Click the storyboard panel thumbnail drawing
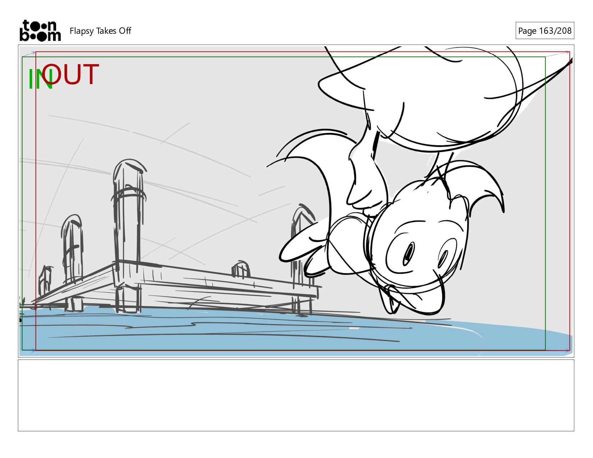 pyautogui.click(x=296, y=201)
